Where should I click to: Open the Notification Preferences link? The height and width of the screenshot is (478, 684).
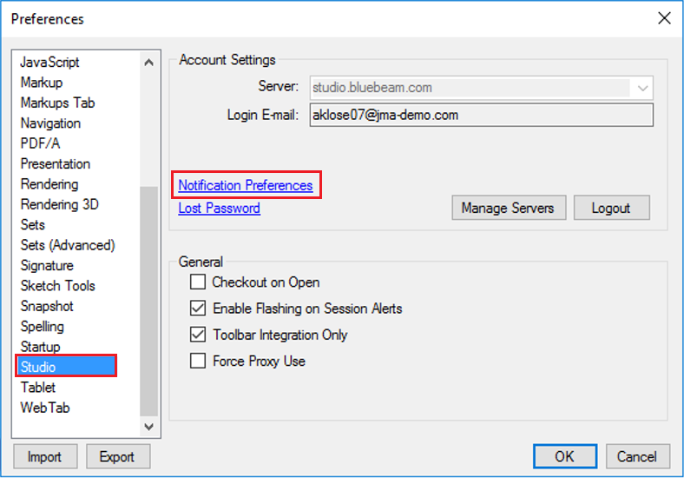[246, 185]
